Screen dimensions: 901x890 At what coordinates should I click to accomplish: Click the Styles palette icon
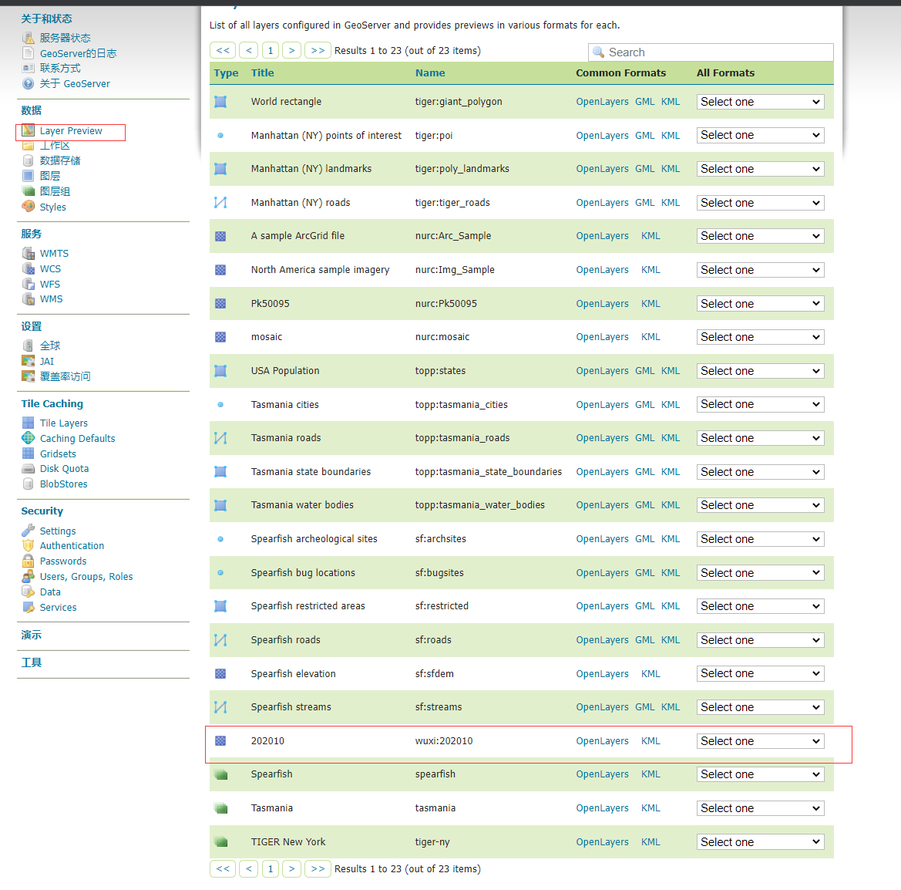pos(29,207)
